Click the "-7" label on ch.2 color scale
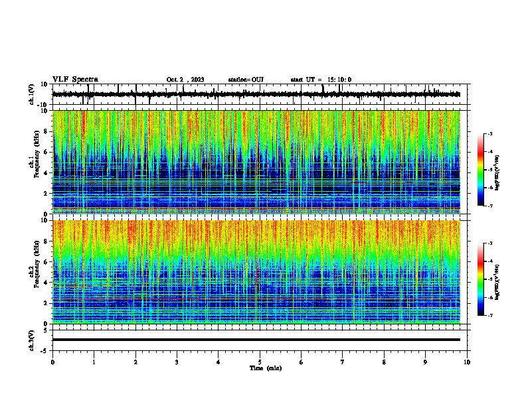The height and width of the screenshot is (406, 526). 489,315
